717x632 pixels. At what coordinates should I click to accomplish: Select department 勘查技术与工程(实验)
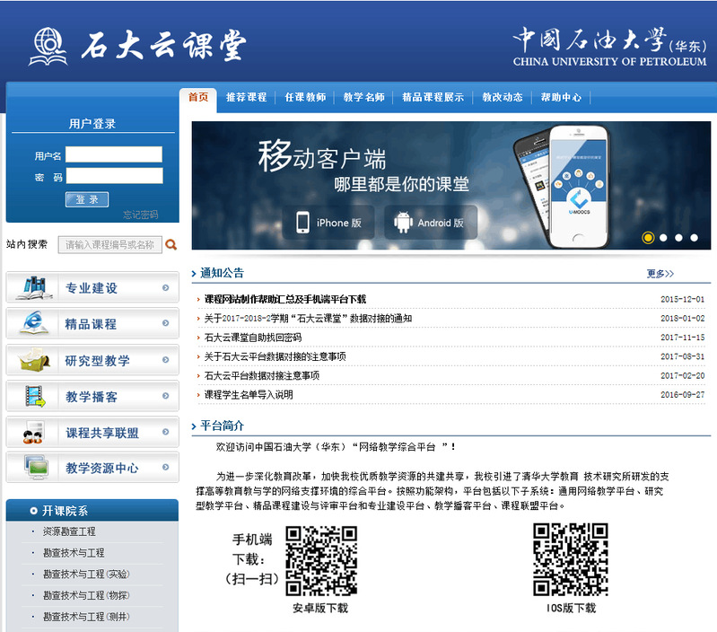pyautogui.click(x=86, y=574)
